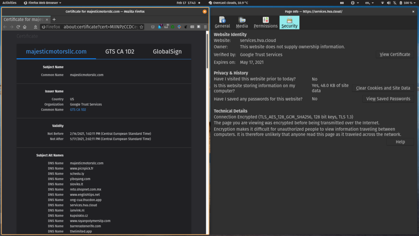Open the Downloads toolbar icon
Screen dimensions: 419x236
[x=35, y=27]
